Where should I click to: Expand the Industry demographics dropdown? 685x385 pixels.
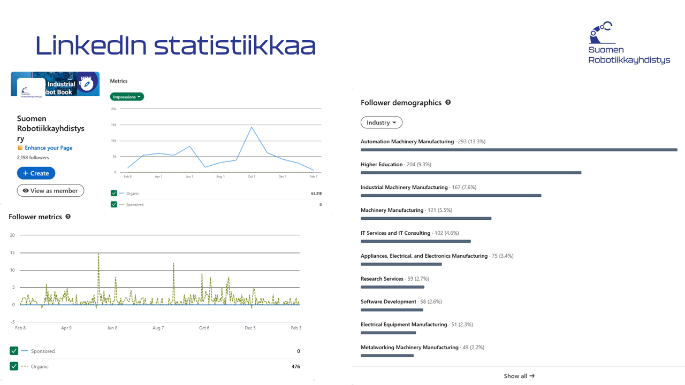[381, 122]
